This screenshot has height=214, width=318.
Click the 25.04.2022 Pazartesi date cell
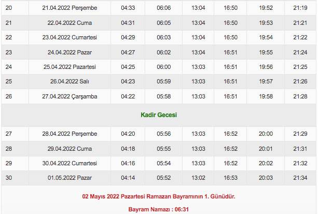tap(70, 67)
